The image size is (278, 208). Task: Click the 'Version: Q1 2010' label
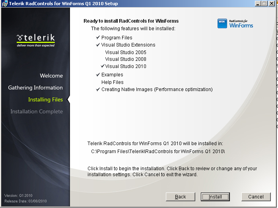click(x=18, y=195)
